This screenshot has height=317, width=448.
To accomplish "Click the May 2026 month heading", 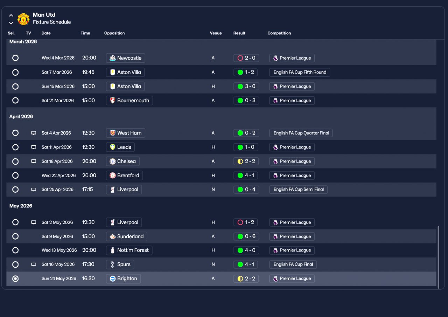I will (x=21, y=206).
